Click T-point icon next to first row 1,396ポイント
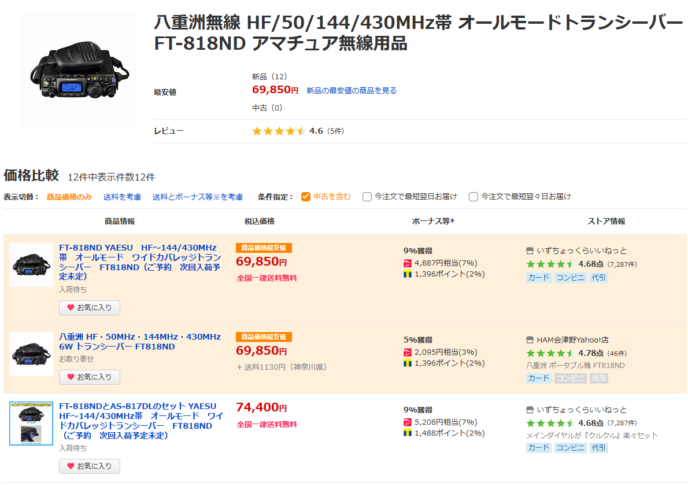This screenshot has width=688, height=486. (407, 274)
